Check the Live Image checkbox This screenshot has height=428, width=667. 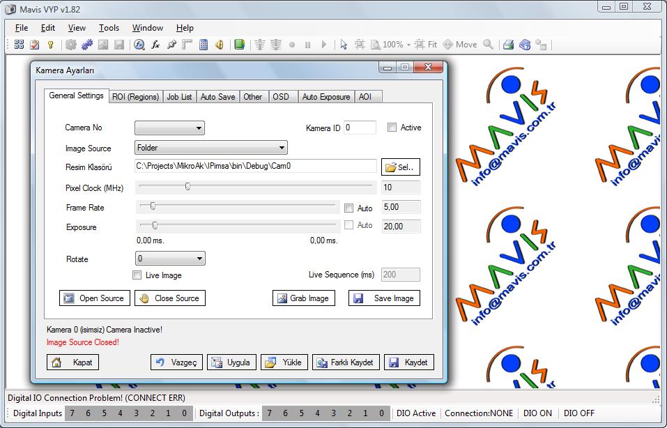click(x=137, y=275)
